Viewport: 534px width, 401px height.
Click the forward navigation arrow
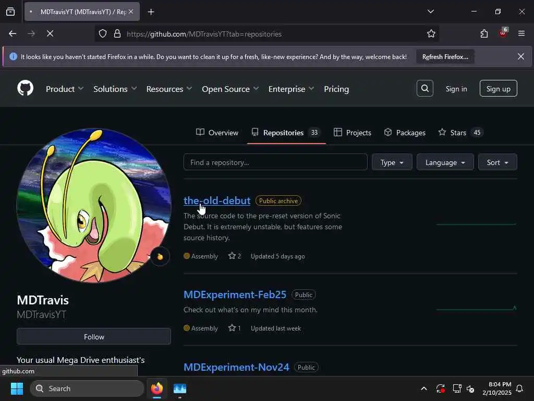(x=31, y=33)
